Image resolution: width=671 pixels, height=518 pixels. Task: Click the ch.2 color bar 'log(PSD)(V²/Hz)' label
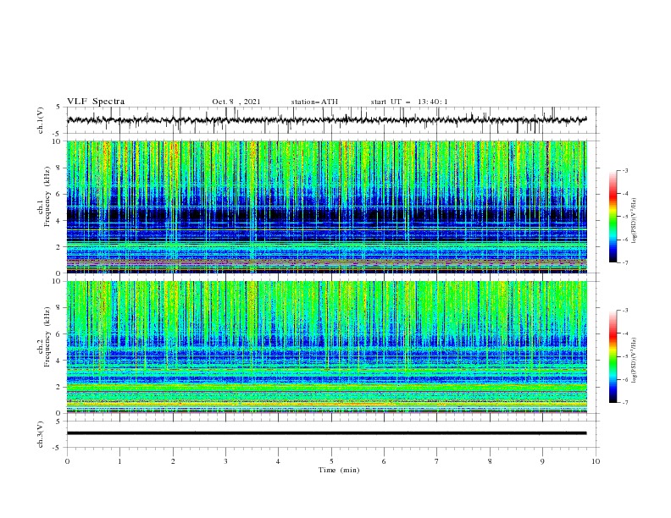(x=635, y=360)
